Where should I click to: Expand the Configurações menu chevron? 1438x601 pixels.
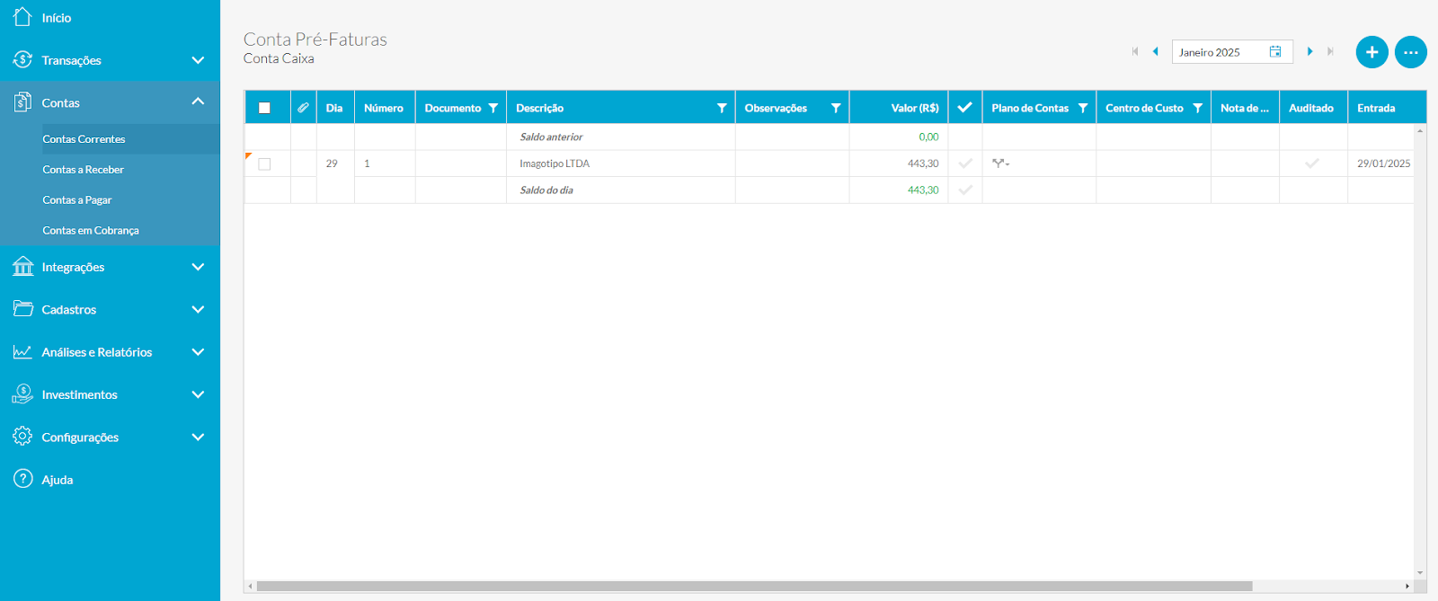198,437
